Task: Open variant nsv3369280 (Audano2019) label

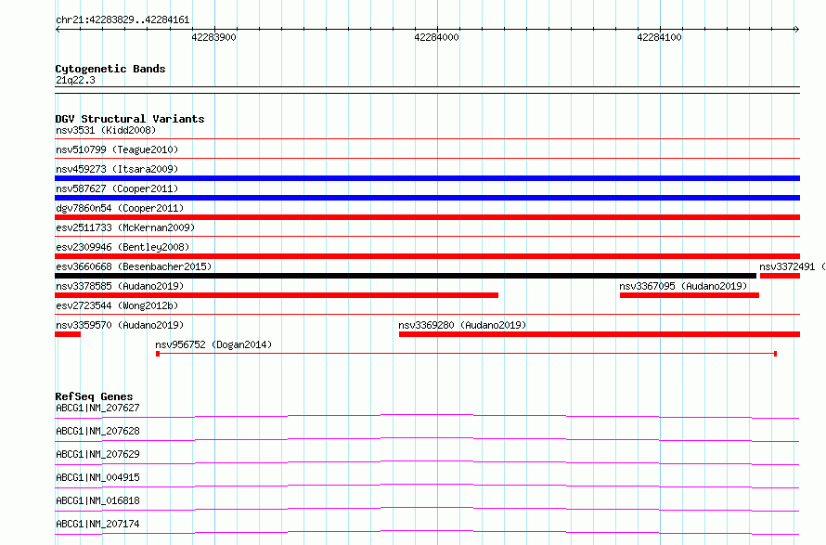Action: click(x=462, y=325)
